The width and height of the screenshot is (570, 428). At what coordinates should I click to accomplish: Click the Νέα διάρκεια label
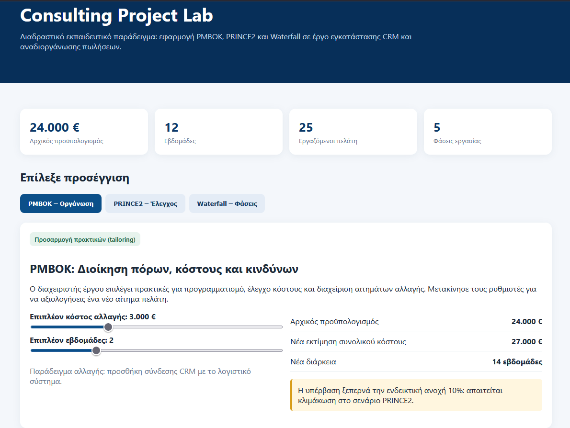[x=313, y=362]
